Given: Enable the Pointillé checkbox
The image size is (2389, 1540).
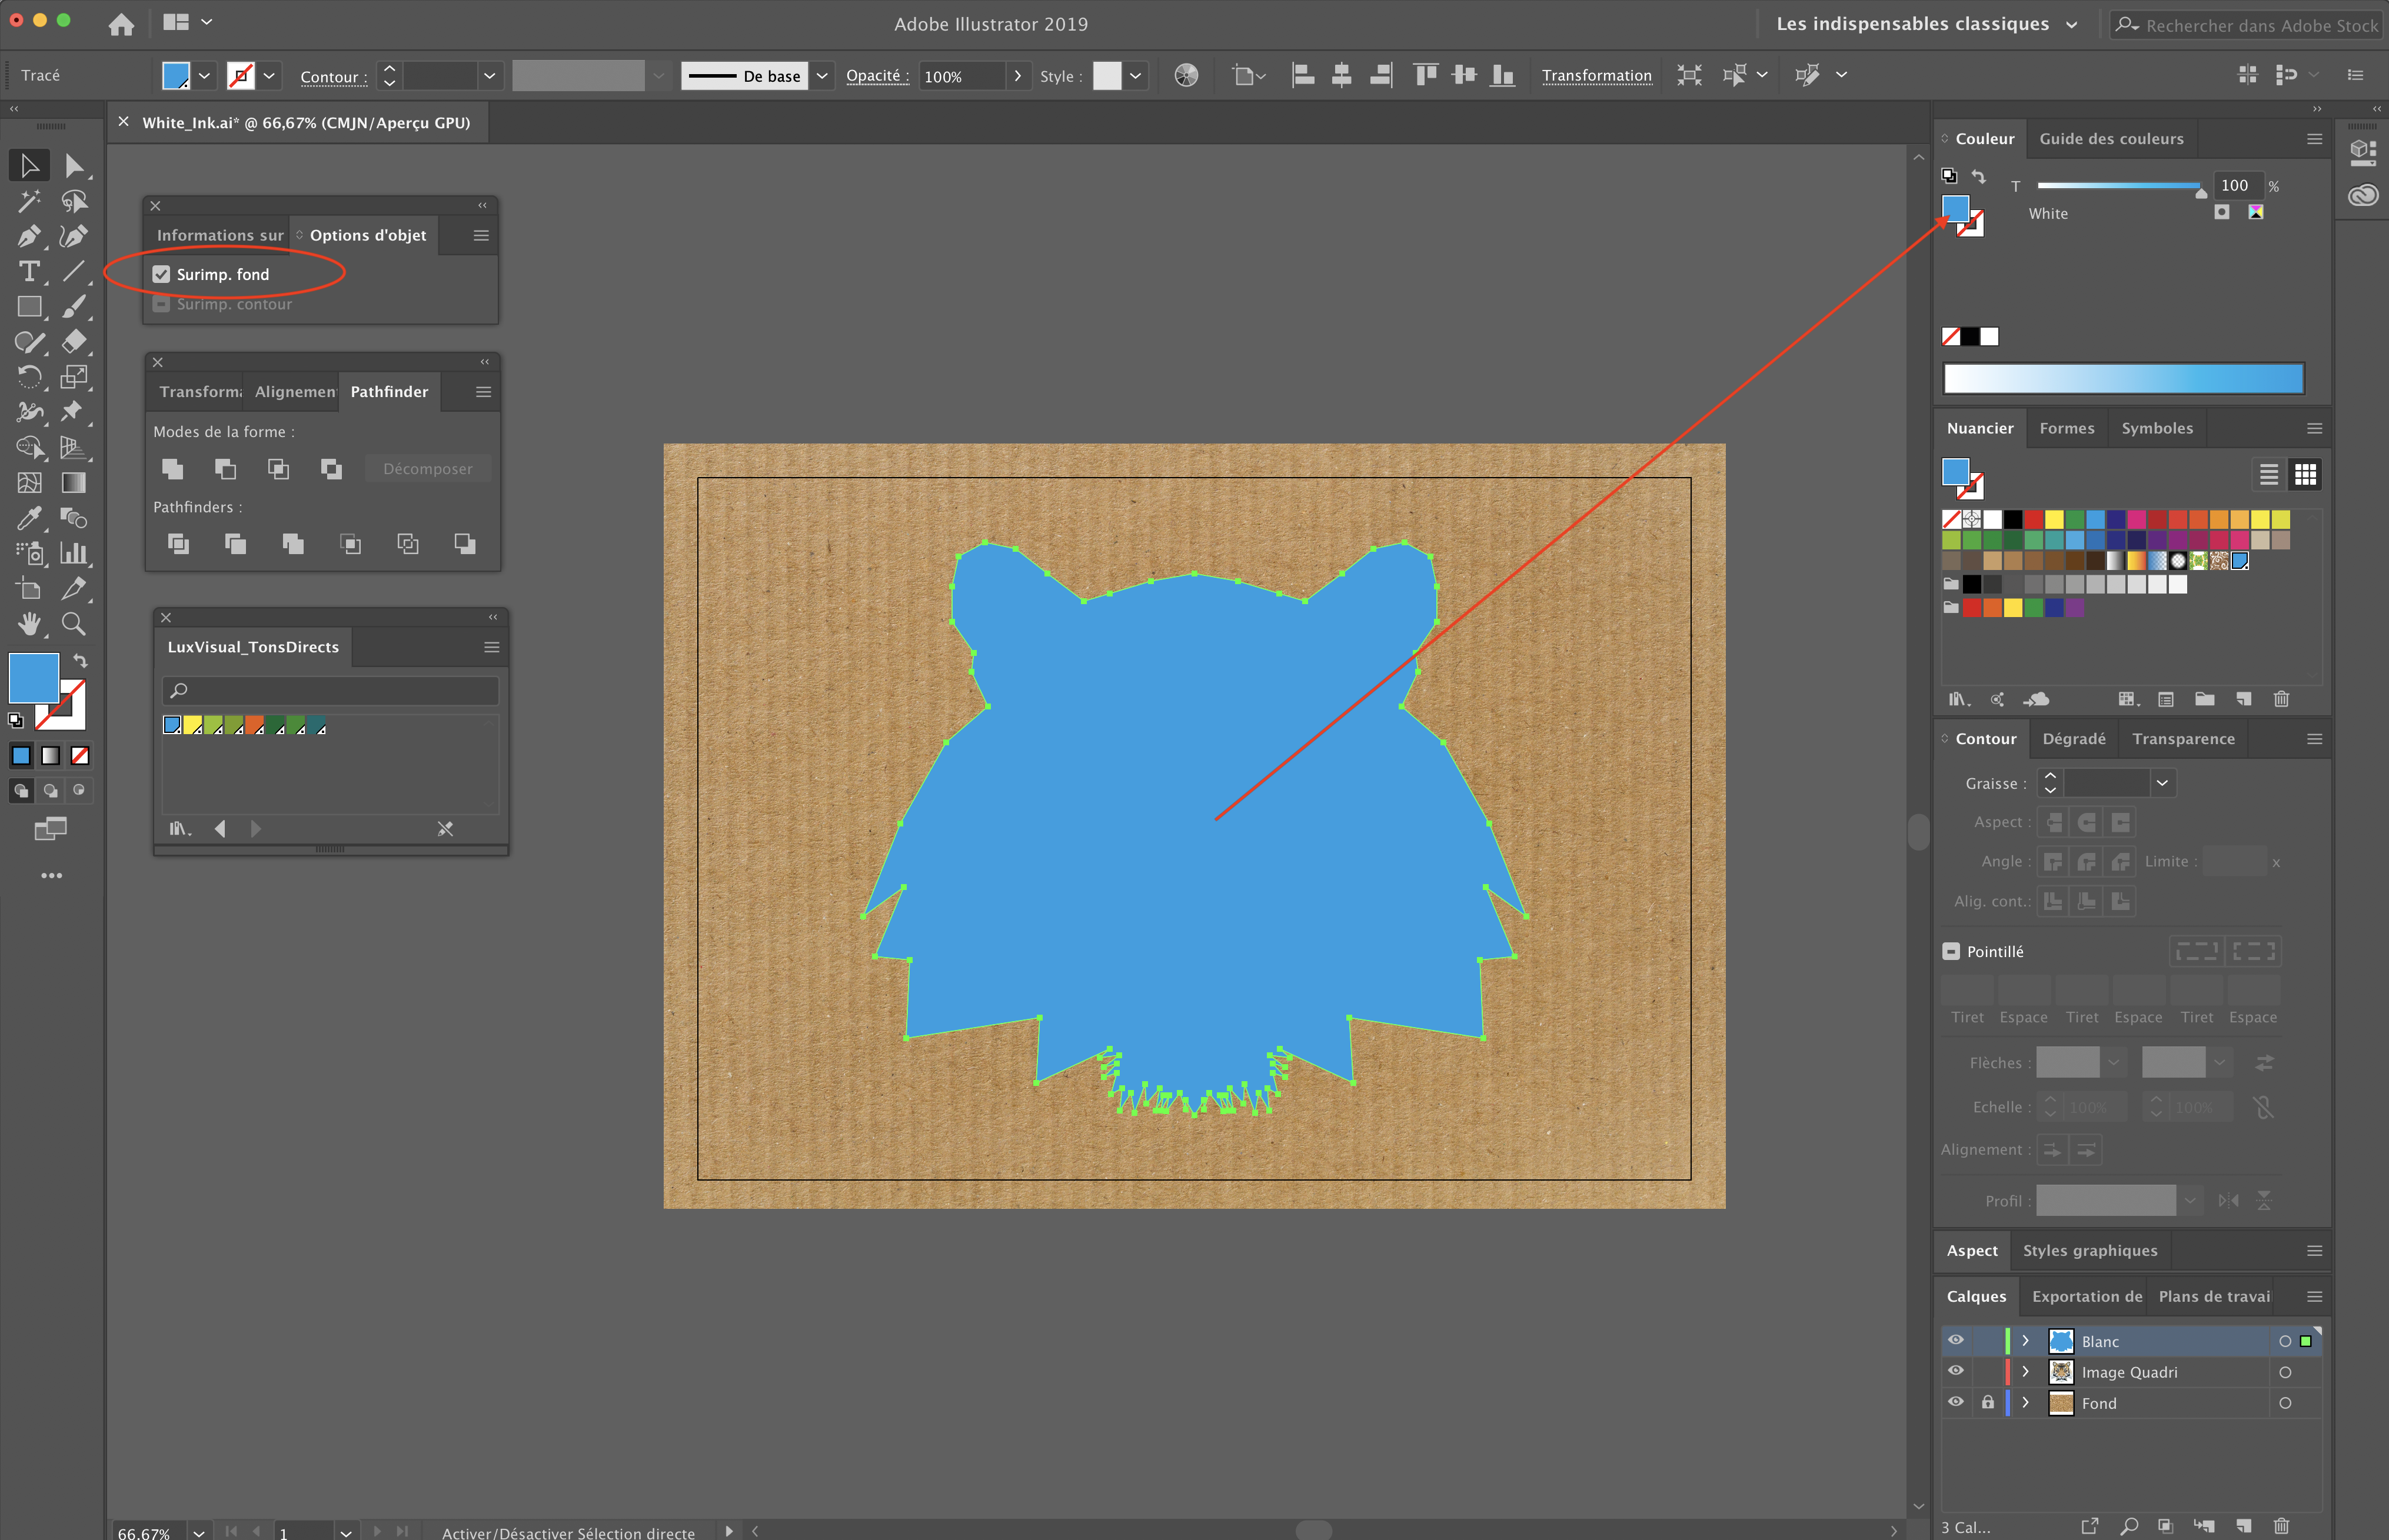Looking at the screenshot, I should [x=1951, y=951].
